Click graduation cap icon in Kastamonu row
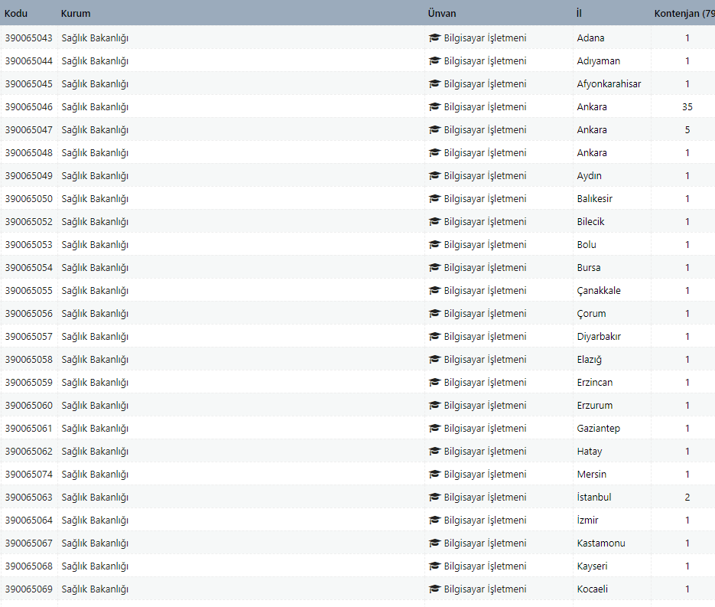This screenshot has height=607, width=715. click(434, 543)
